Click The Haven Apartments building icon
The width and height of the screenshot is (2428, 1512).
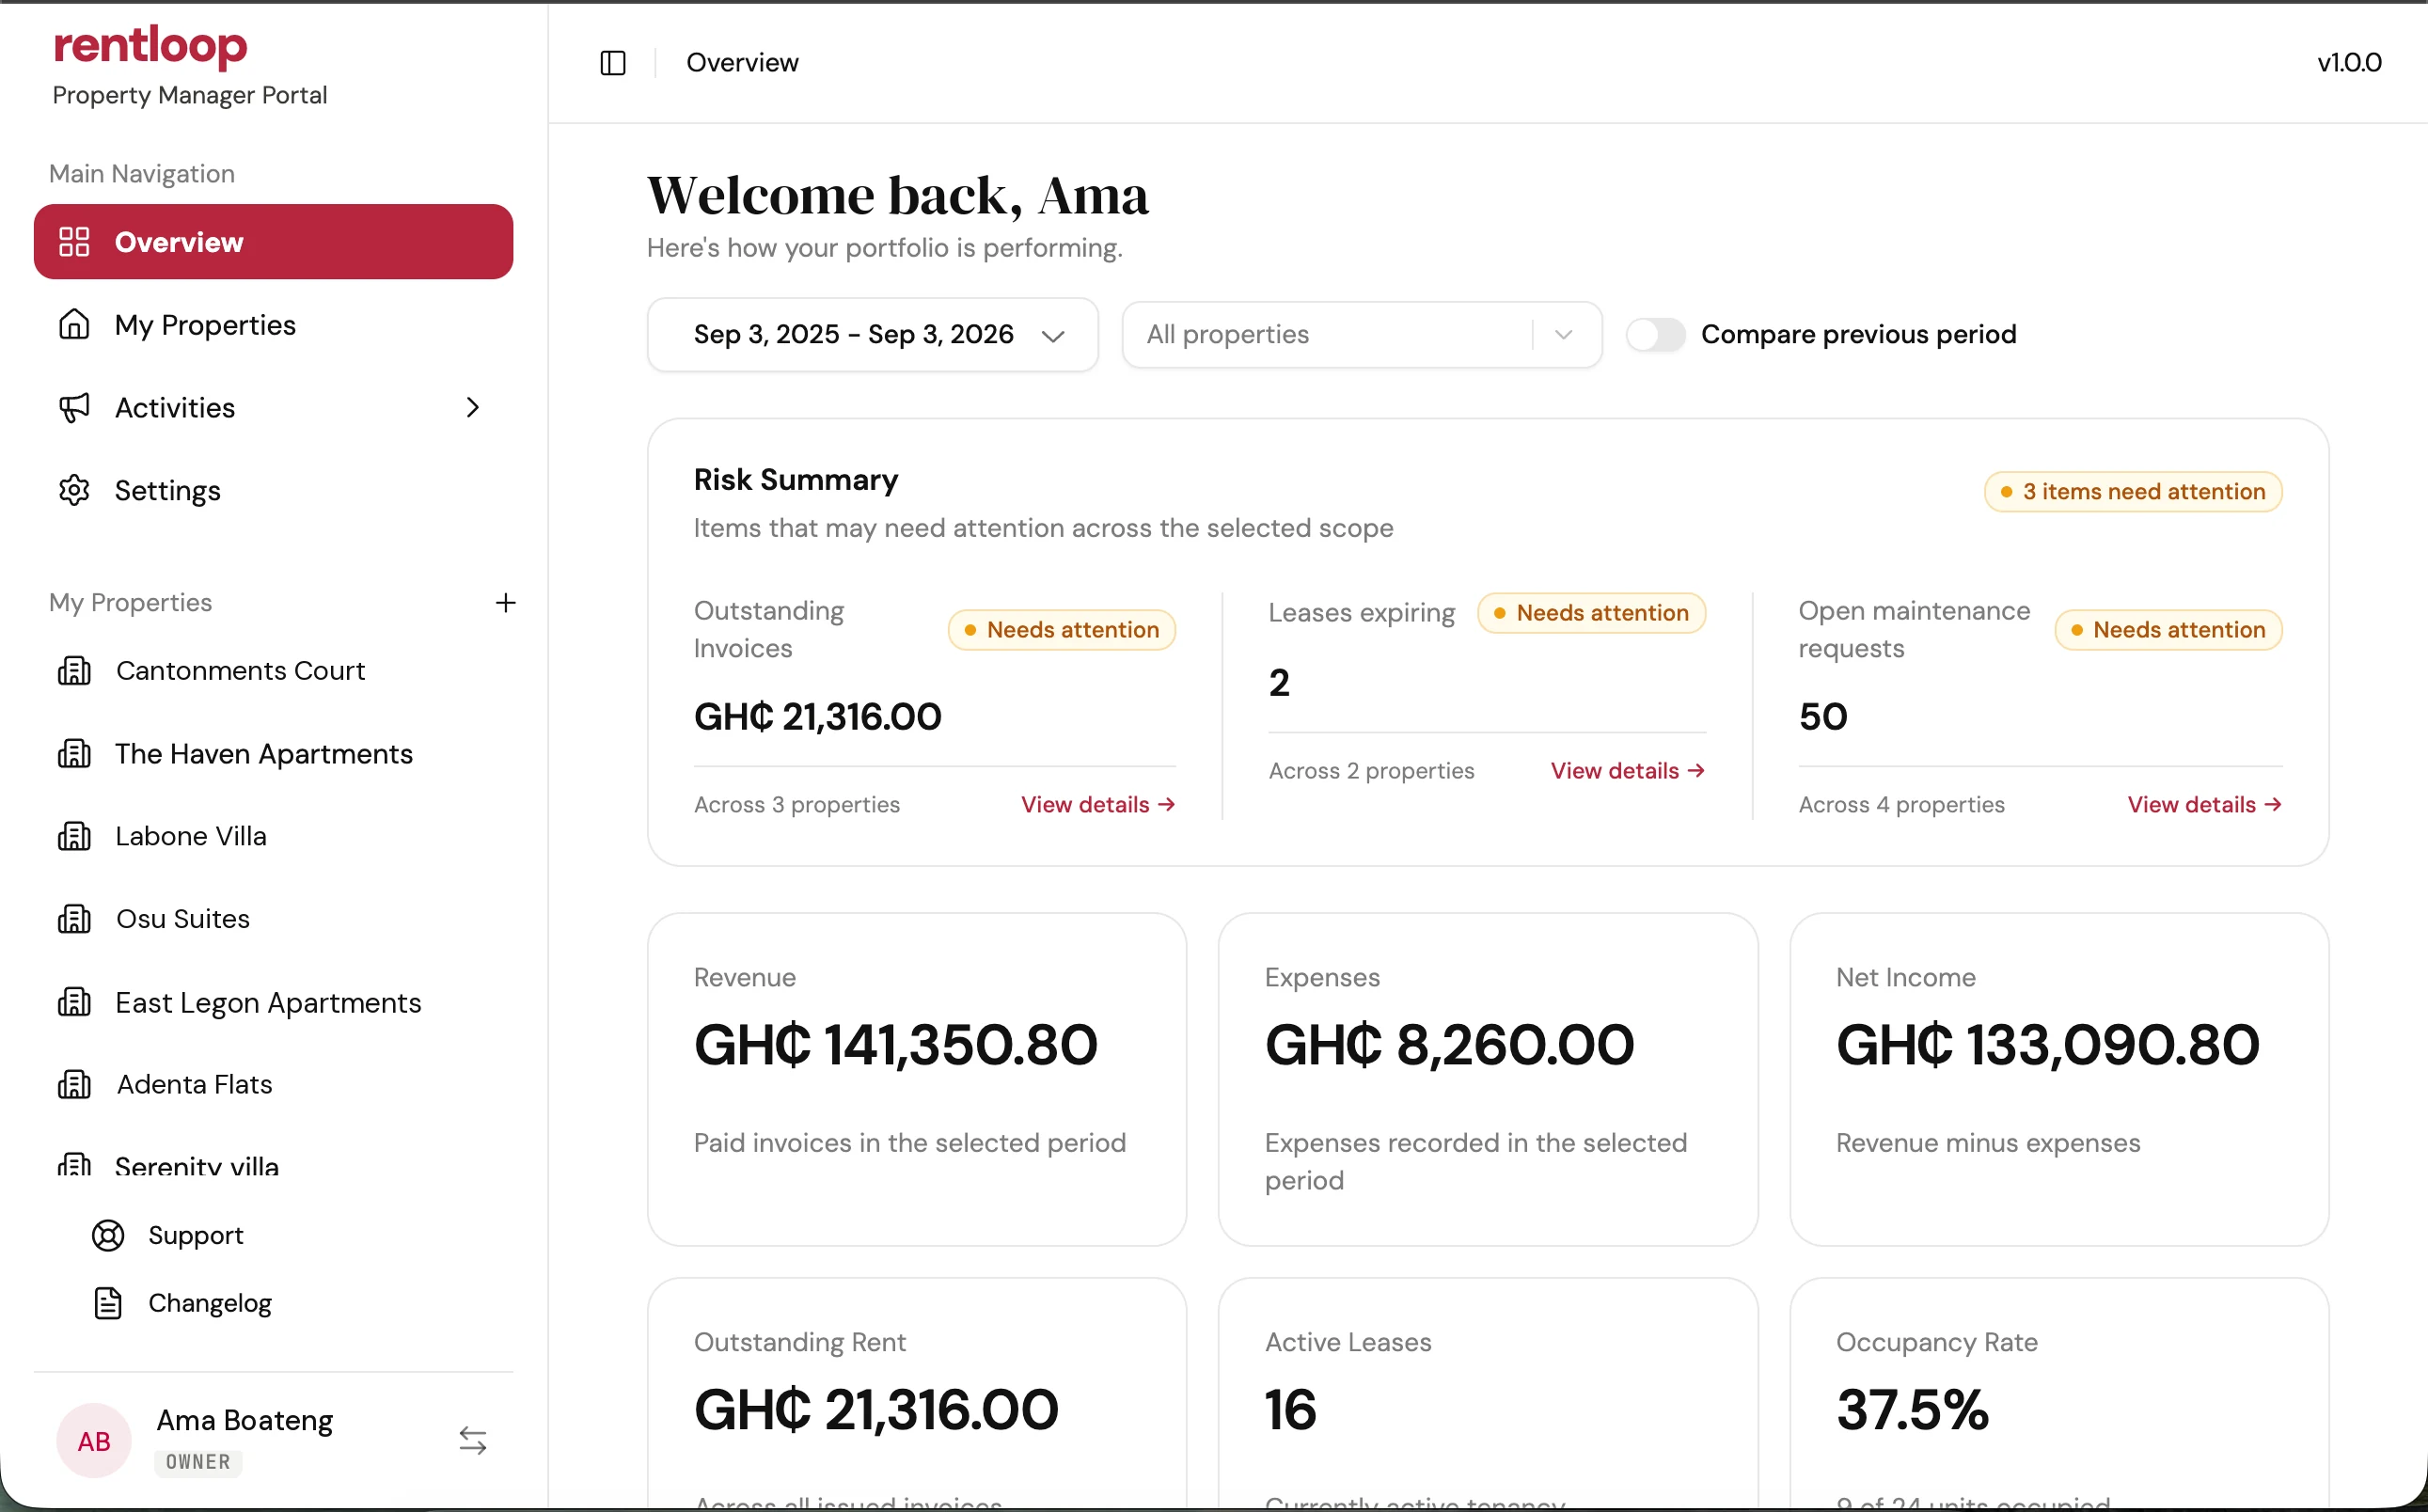[x=74, y=753]
